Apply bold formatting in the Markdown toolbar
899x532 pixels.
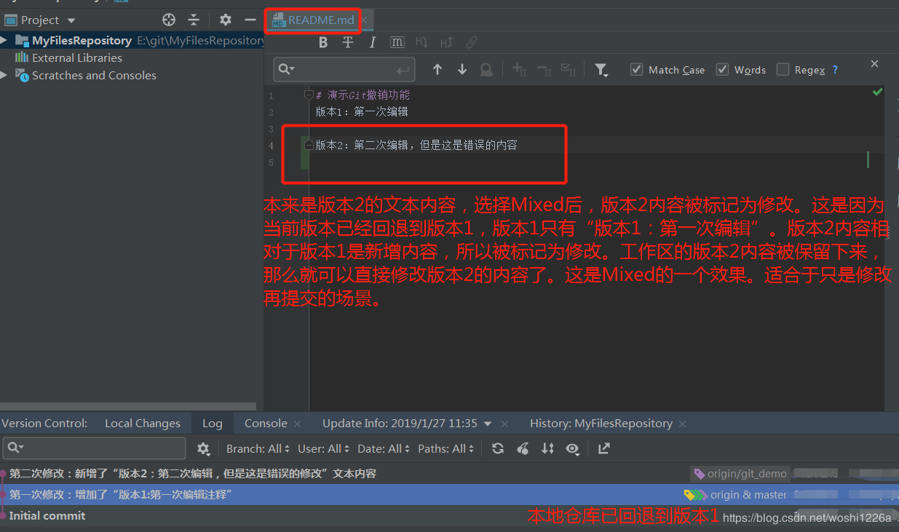click(322, 42)
